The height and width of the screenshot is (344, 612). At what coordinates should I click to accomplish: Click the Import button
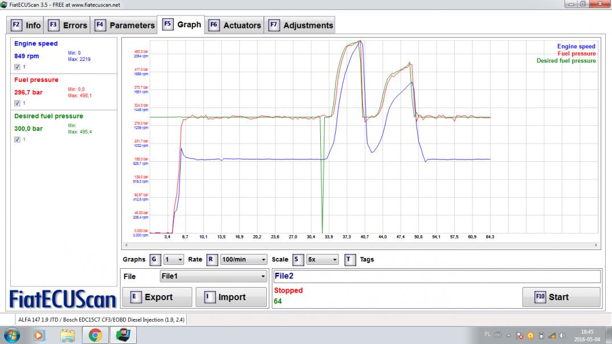pos(231,297)
